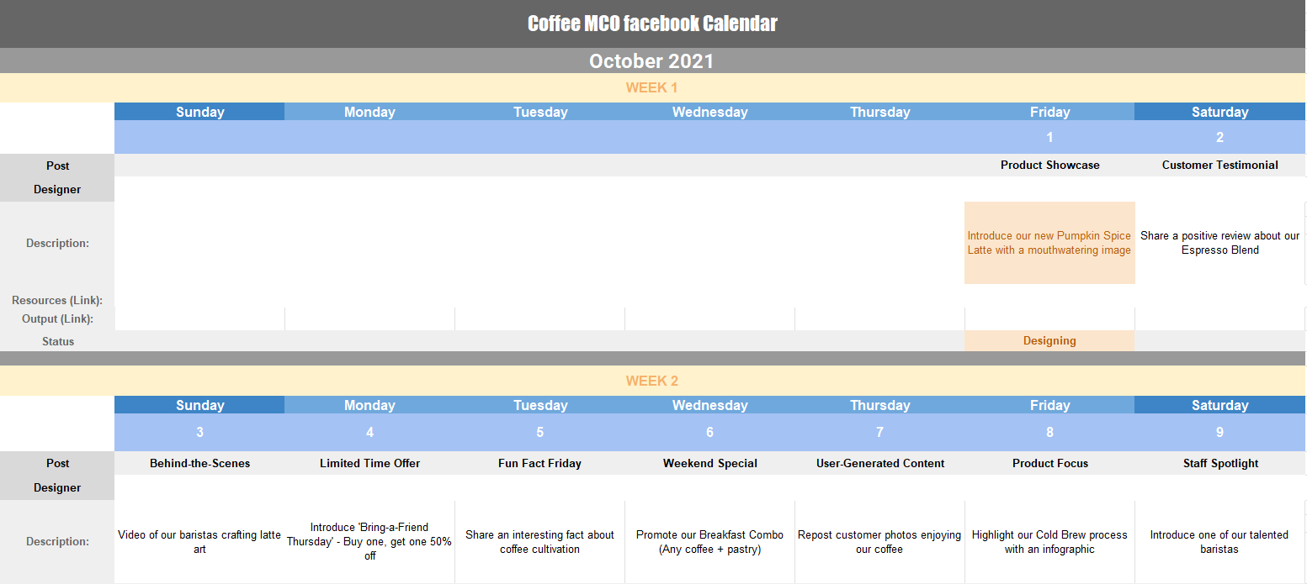Select the Resources (Link) row label
This screenshot has height=584, width=1307.
[58, 300]
